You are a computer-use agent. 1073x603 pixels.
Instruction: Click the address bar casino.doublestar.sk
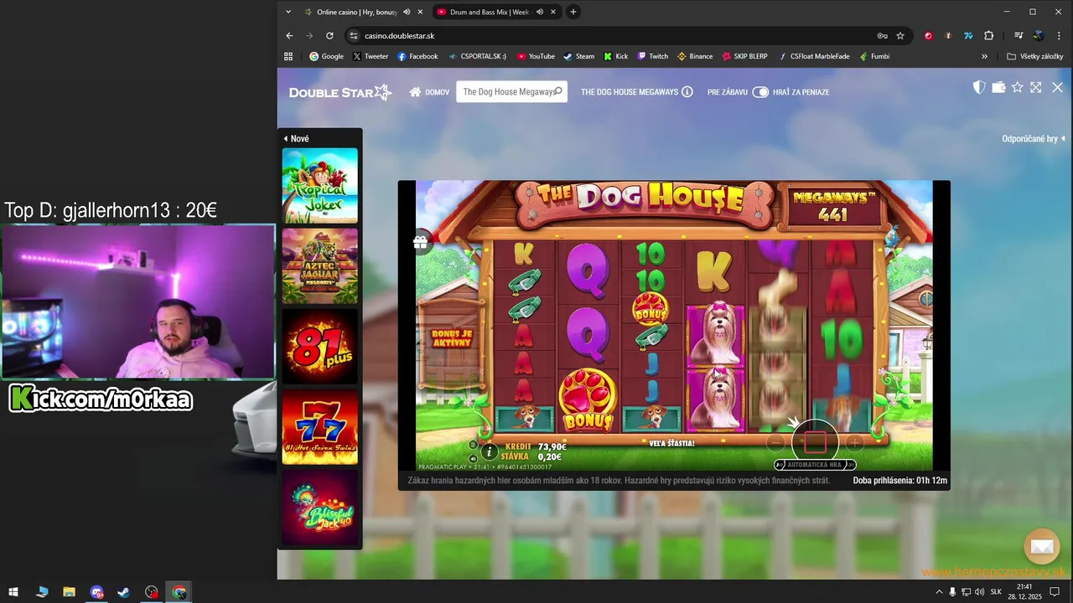tap(399, 36)
